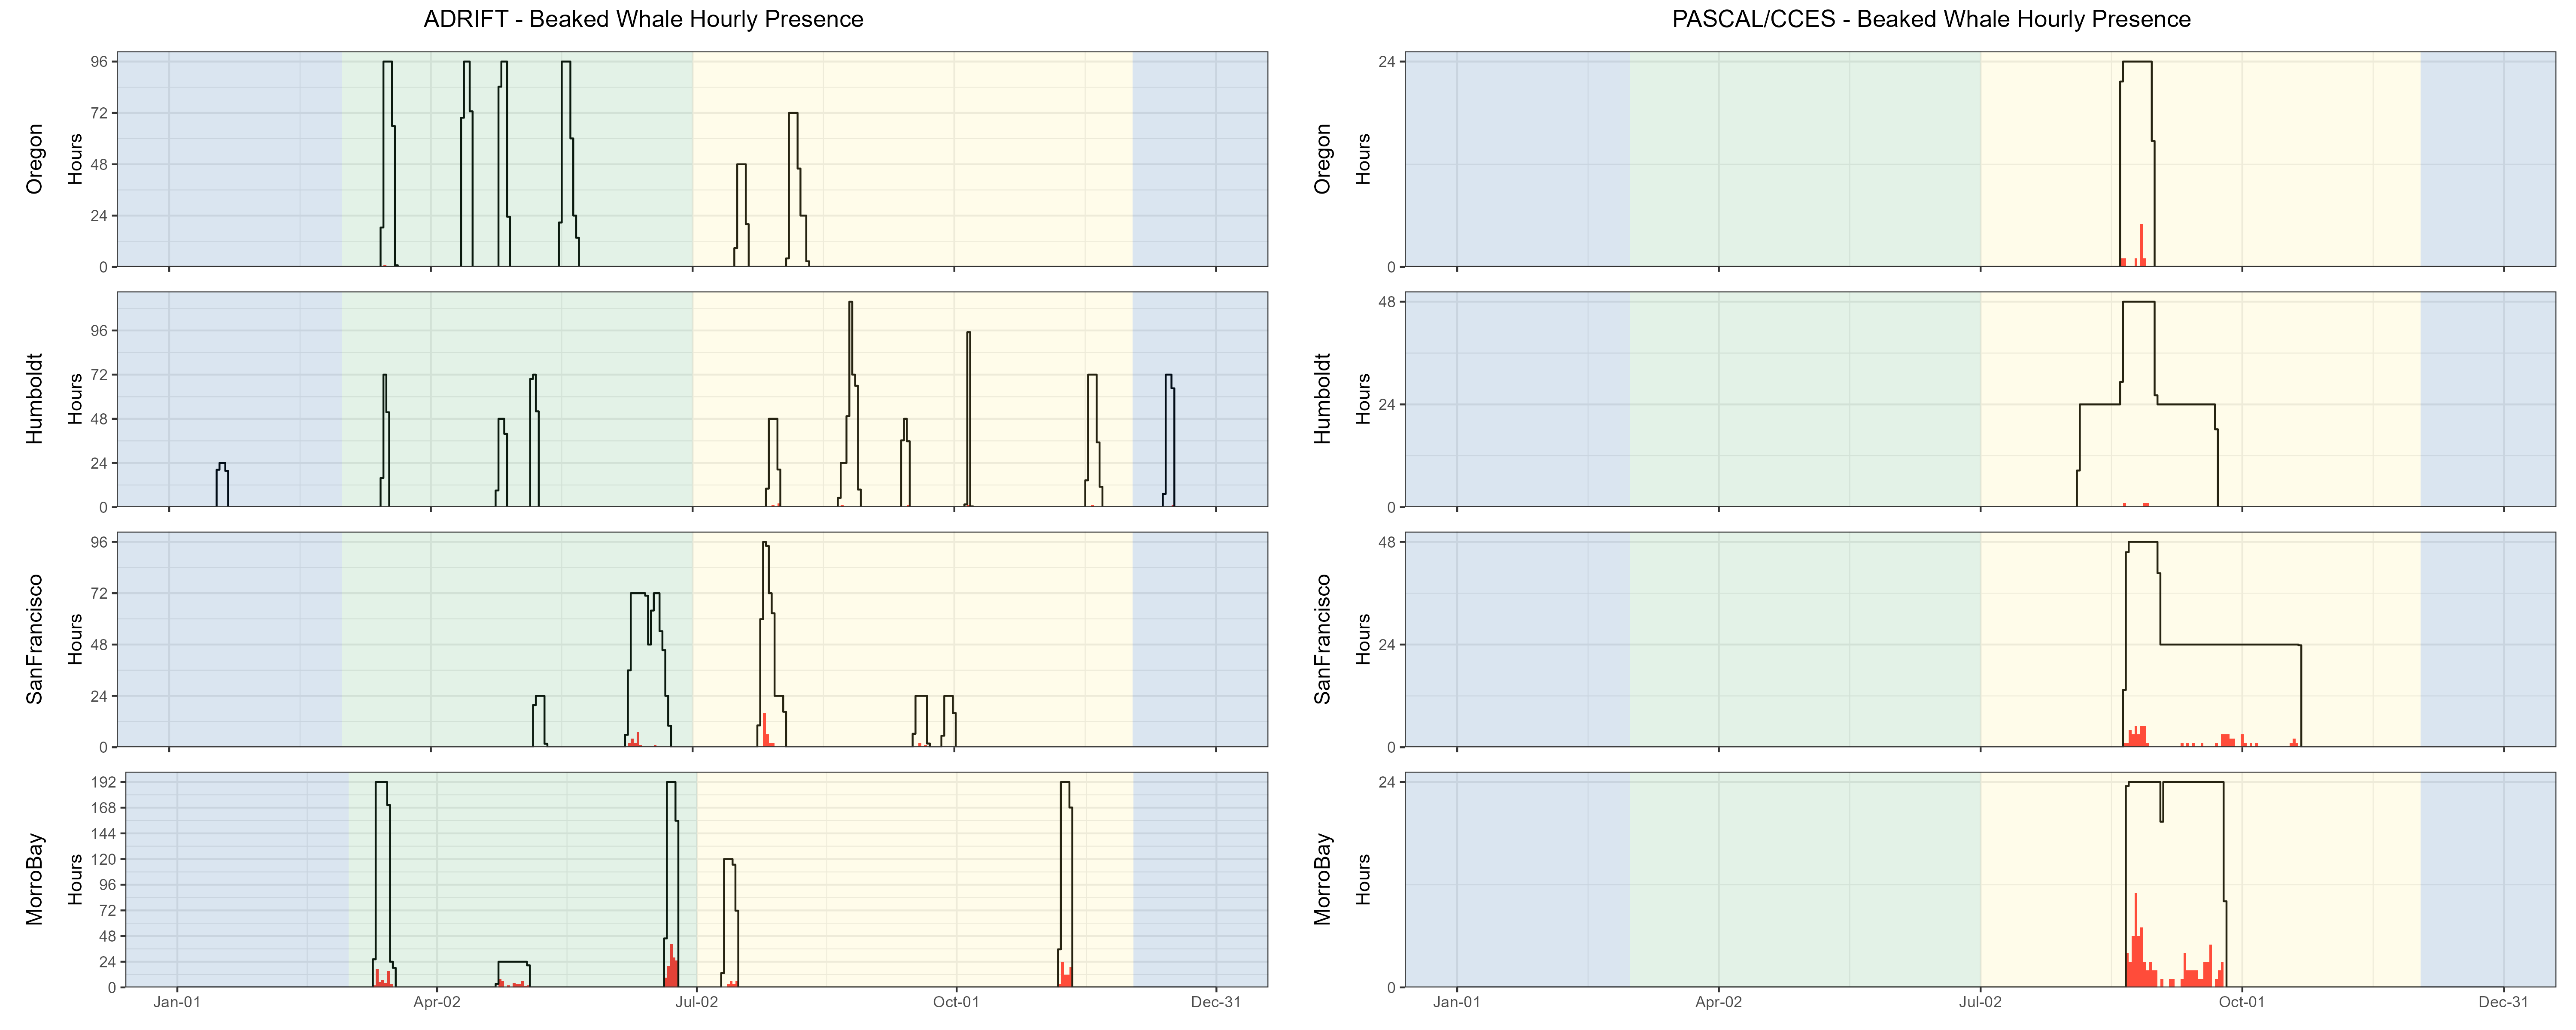Click the 168 y-tick on ADRIFT MorroBay plot
This screenshot has height=1030, width=2576.
(104, 808)
